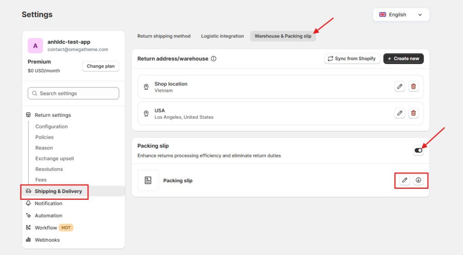Click the Notification bell icon
The width and height of the screenshot is (463, 255).
28,203
